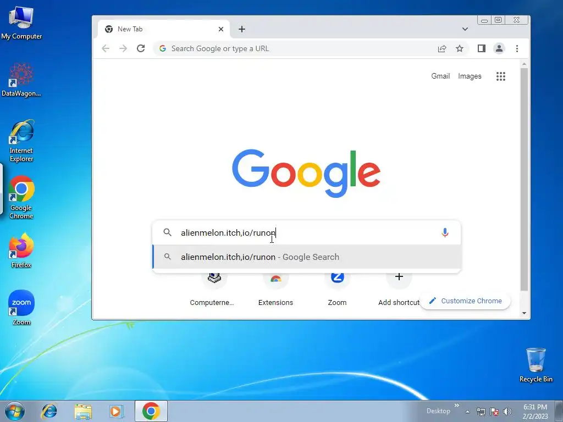Open the Chrome side panel icon
Screen dimensions: 563x422
(482, 48)
